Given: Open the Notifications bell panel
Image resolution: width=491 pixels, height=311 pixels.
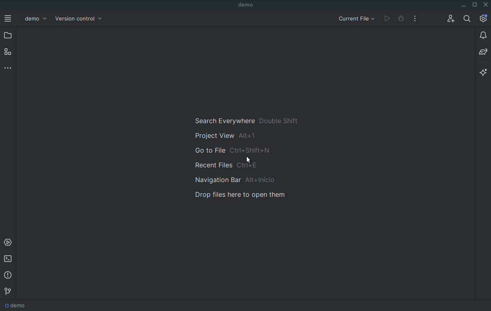Looking at the screenshot, I should point(483,36).
